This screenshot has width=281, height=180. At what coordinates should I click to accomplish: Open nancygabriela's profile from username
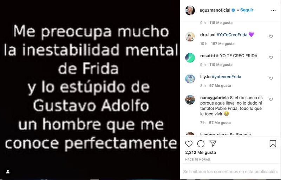pos(214,98)
